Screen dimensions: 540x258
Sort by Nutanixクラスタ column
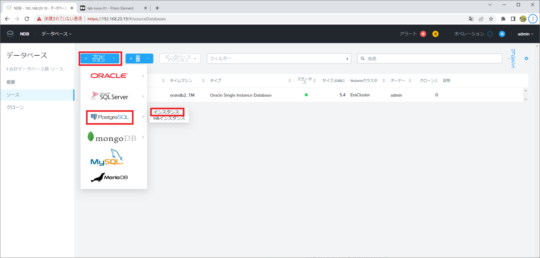click(364, 80)
